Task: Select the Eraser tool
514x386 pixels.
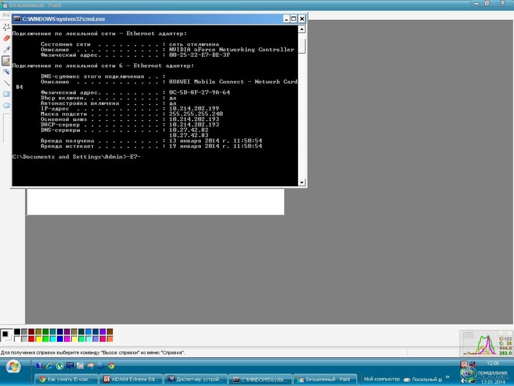Action: tap(6, 38)
